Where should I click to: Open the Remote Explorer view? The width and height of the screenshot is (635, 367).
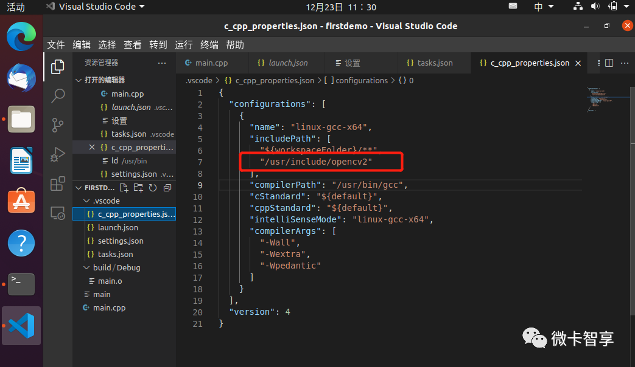[x=57, y=213]
